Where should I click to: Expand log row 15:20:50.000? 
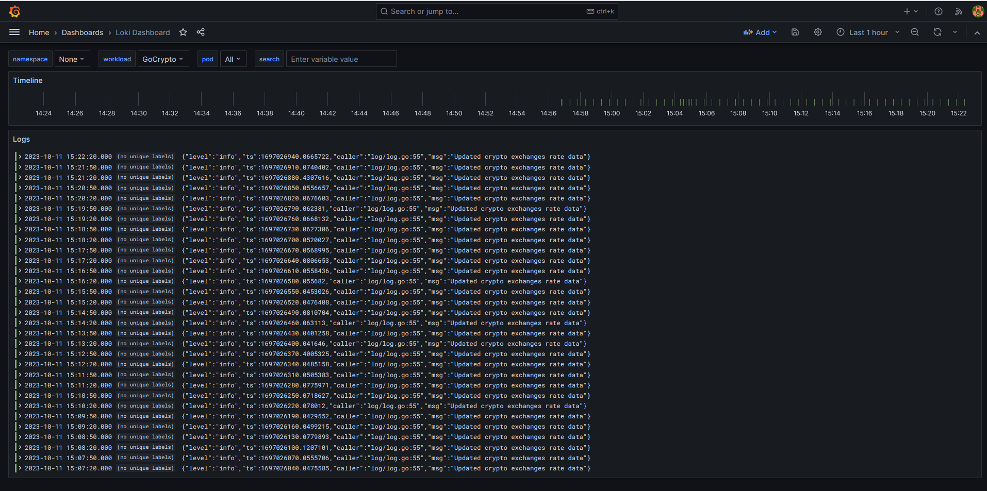pyautogui.click(x=20, y=188)
